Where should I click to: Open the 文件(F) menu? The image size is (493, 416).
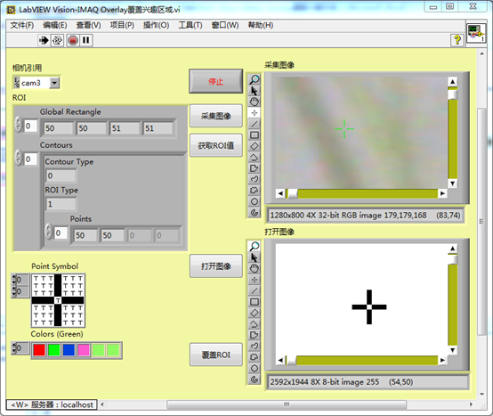pos(22,25)
